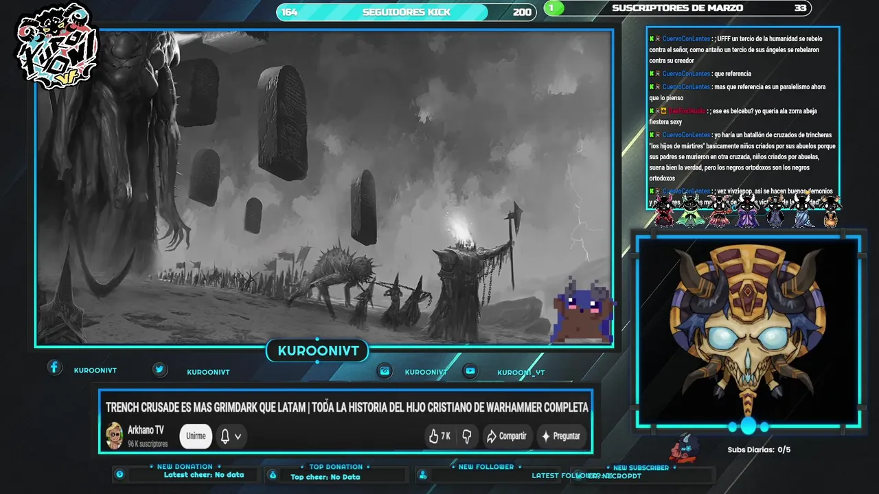The height and width of the screenshot is (494, 879).
Task: Click the Seguidores Kick progress bar
Action: pos(406,12)
